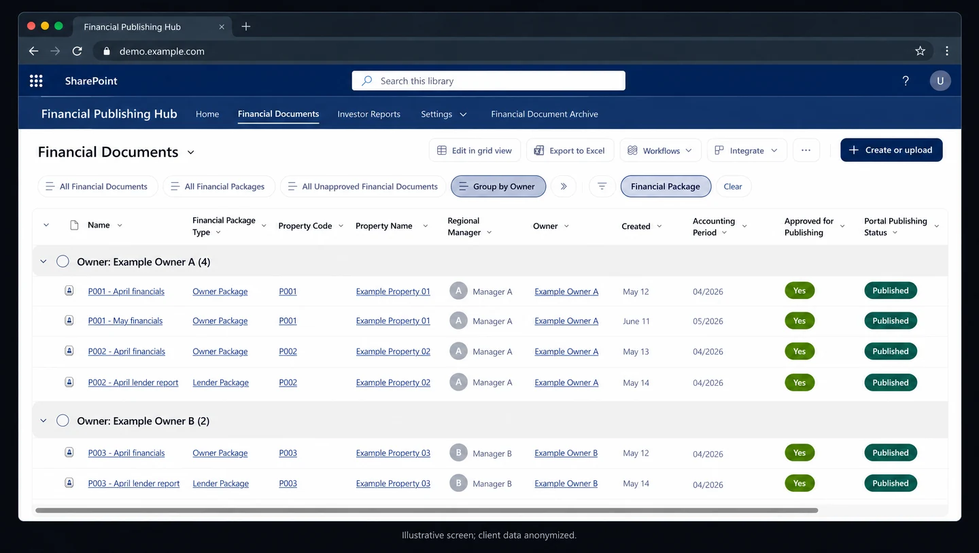Open the Created column header menu

659,226
